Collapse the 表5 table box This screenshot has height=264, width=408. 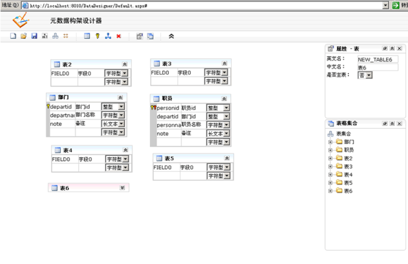(227, 158)
